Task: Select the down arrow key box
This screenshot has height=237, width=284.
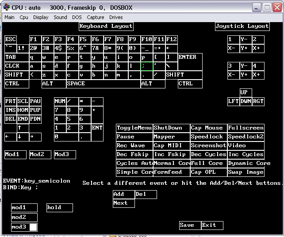Action: tap(23, 137)
